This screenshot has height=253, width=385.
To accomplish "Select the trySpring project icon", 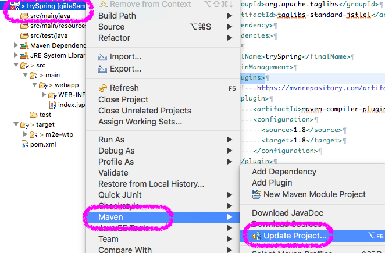I will click(15, 5).
